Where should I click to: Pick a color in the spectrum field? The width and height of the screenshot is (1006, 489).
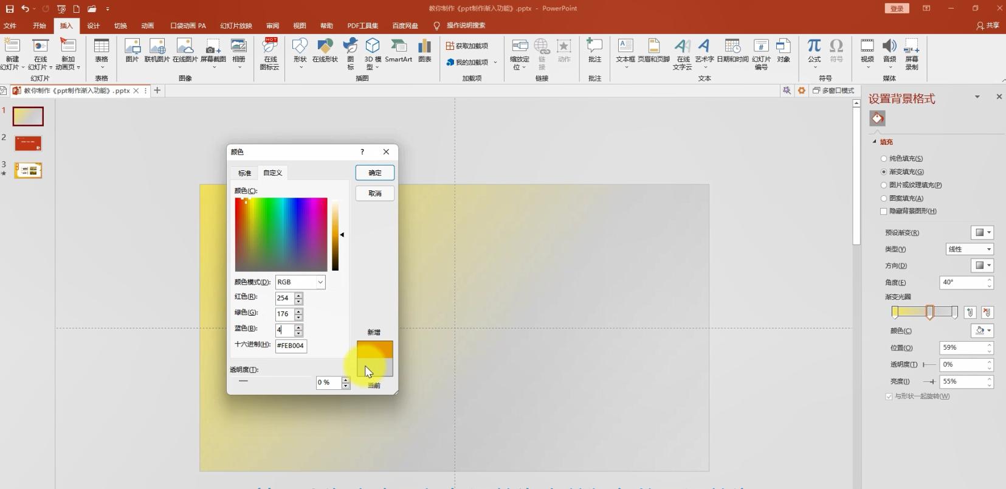281,234
